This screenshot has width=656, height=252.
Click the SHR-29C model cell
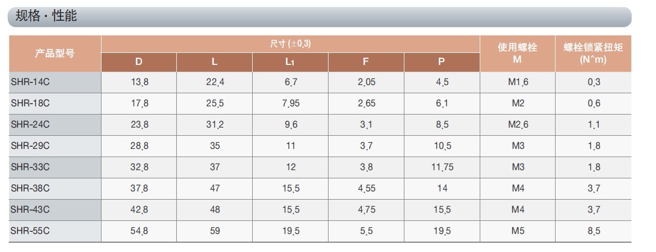pyautogui.click(x=31, y=146)
